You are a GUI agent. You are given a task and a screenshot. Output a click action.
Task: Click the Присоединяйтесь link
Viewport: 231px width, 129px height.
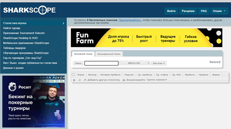click(130, 20)
